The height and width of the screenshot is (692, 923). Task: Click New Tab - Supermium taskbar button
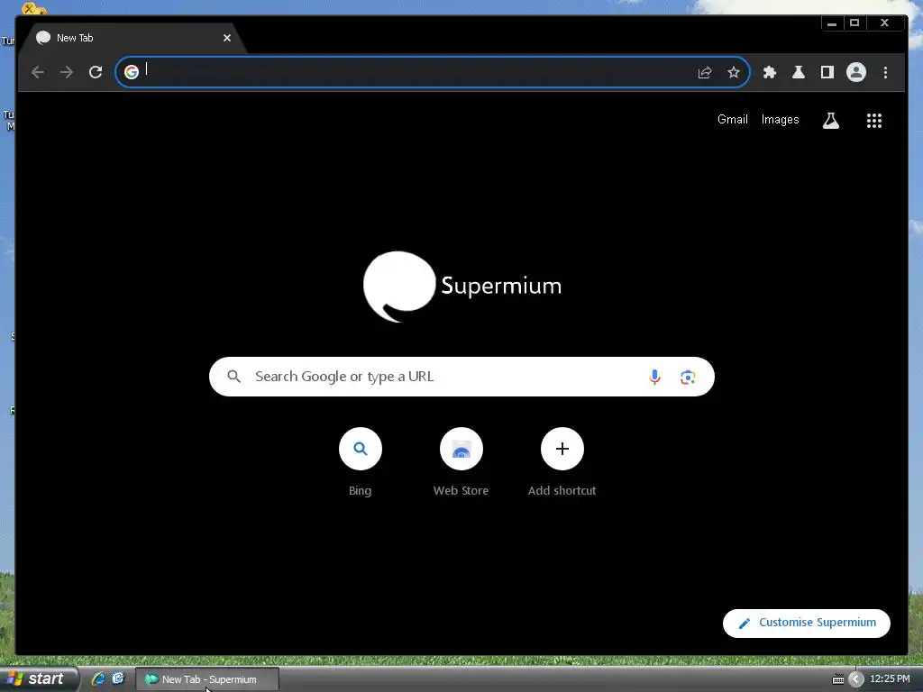coord(206,679)
